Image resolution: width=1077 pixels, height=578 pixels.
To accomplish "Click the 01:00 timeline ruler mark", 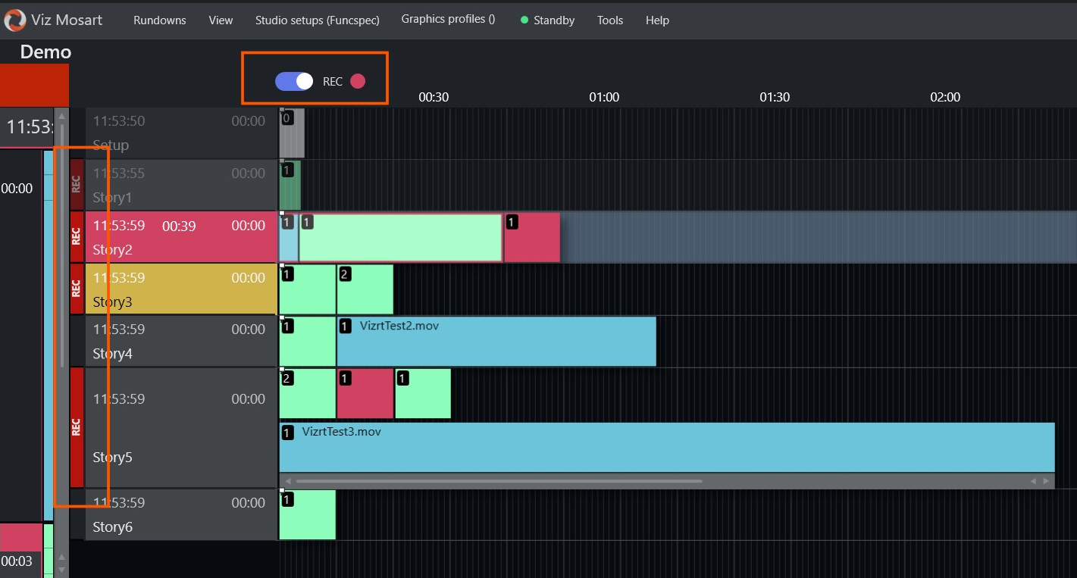I will coord(604,97).
